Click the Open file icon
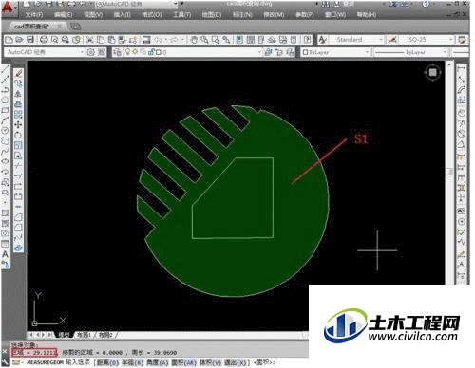 [x=20, y=40]
